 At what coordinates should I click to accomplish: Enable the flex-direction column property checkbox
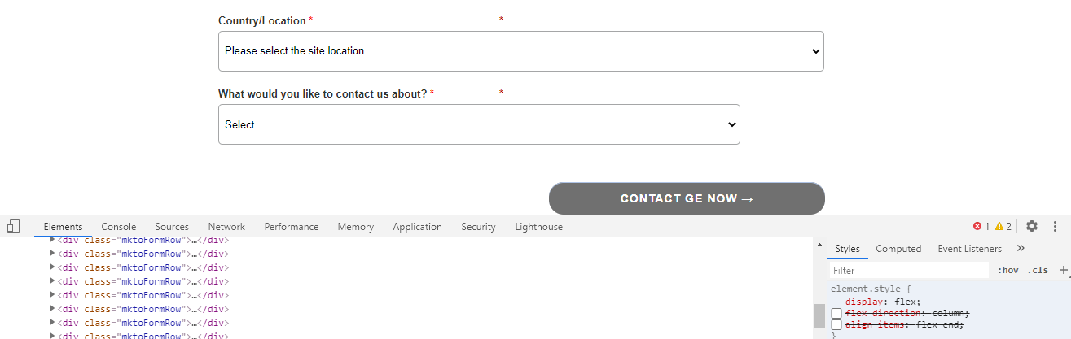pos(836,314)
